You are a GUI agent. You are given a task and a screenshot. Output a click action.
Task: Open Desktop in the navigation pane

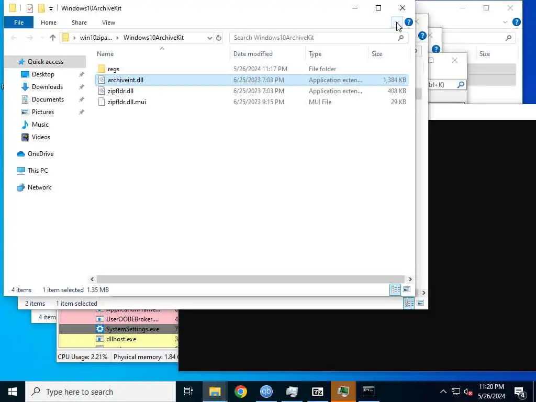click(43, 74)
